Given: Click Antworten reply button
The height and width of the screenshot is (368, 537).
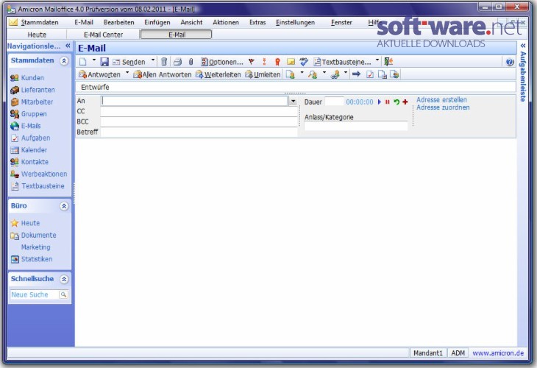Looking at the screenshot, I should click(99, 74).
